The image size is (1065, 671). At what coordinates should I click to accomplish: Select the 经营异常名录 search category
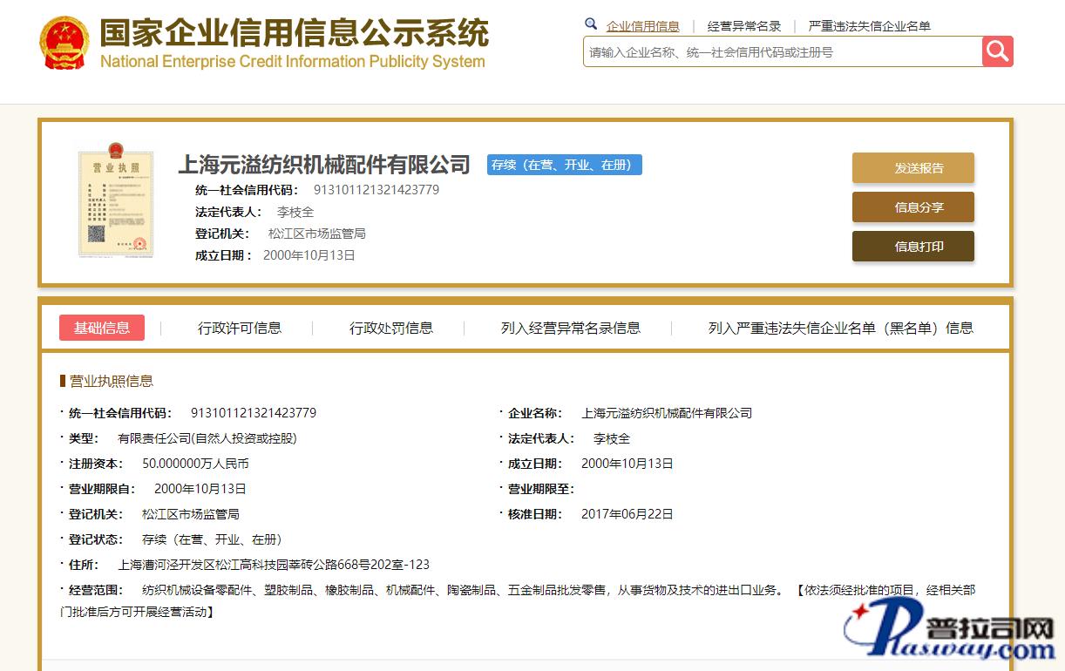744,26
